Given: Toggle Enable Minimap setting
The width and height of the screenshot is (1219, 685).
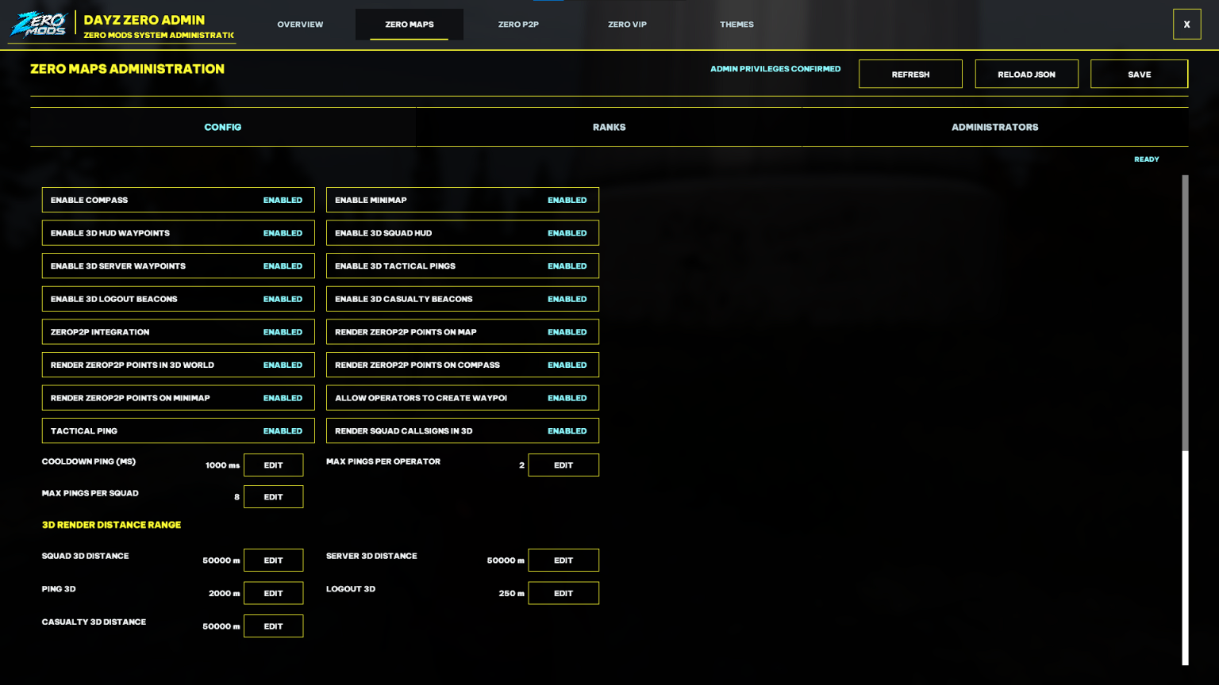Looking at the screenshot, I should (x=463, y=200).
